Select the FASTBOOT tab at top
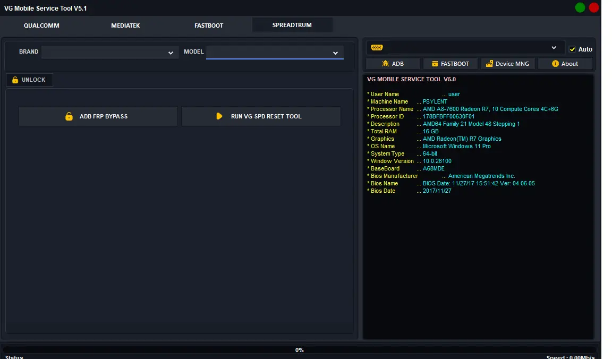This screenshot has height=359, width=612. pyautogui.click(x=209, y=25)
